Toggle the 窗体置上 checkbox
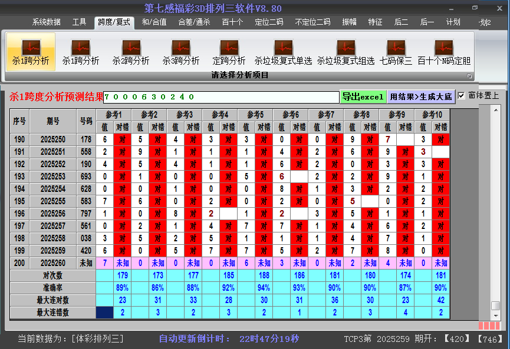This screenshot has width=510, height=349. click(461, 96)
